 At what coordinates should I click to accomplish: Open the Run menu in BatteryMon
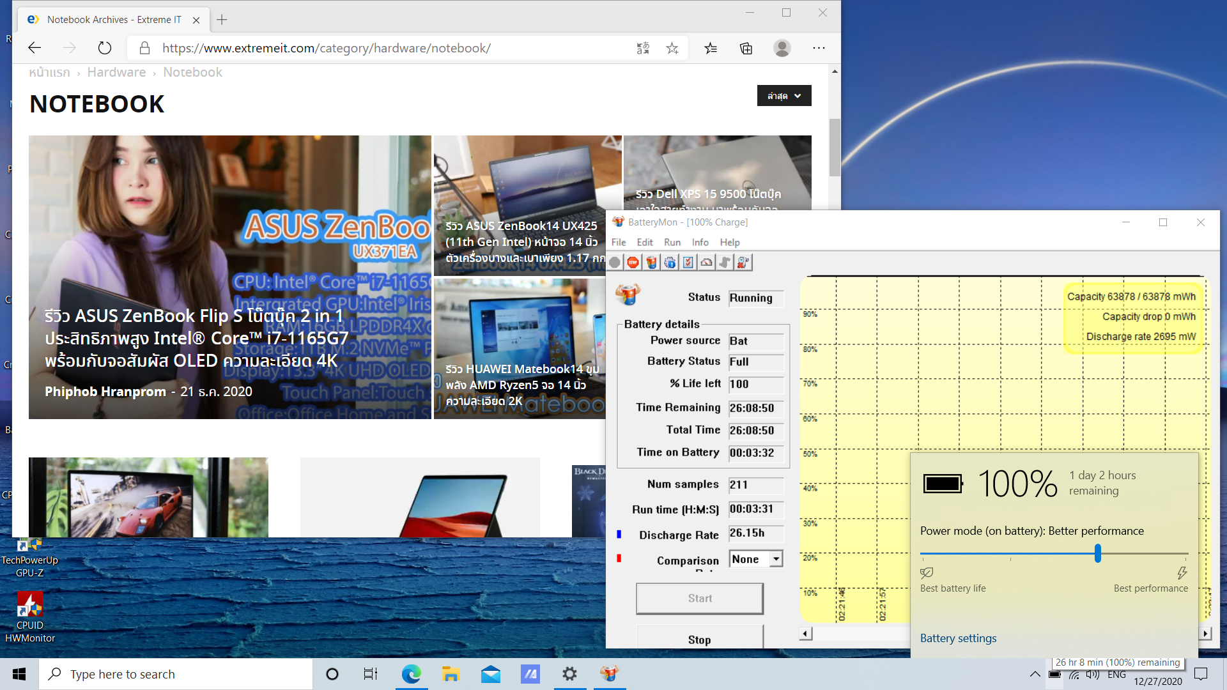click(672, 242)
